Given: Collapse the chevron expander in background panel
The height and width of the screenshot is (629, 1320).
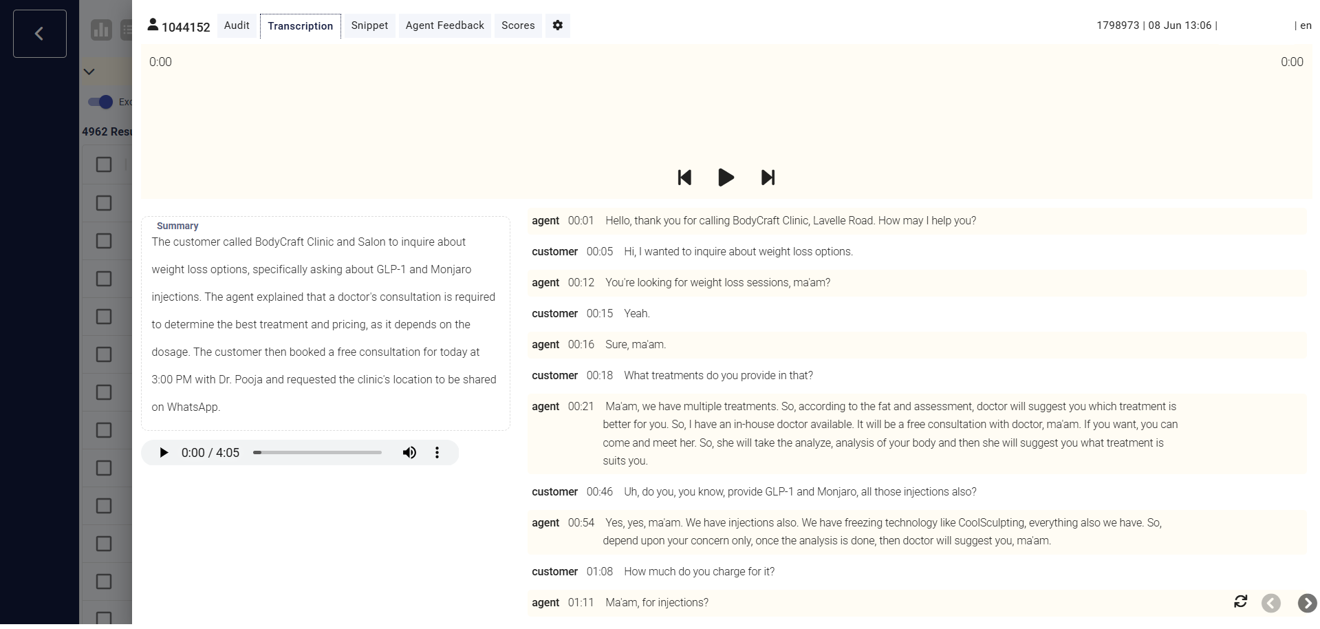Looking at the screenshot, I should tap(89, 72).
